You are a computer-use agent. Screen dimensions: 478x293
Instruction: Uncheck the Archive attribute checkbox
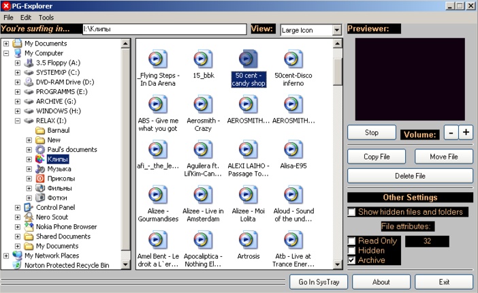pyautogui.click(x=351, y=260)
